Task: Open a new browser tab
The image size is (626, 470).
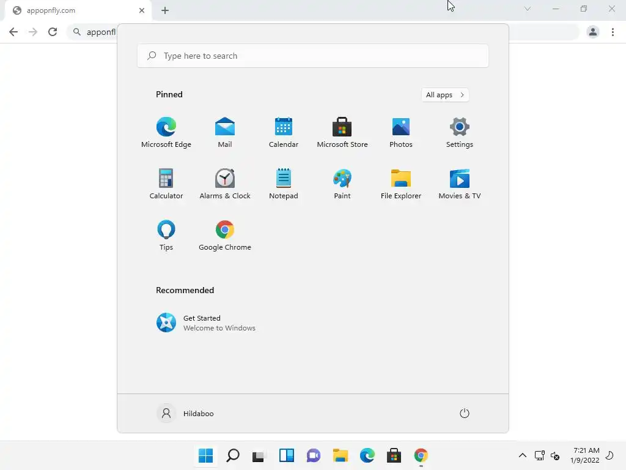Action: tap(165, 10)
